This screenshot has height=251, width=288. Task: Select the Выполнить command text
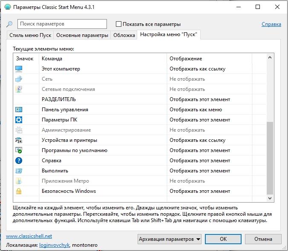pos(55,171)
